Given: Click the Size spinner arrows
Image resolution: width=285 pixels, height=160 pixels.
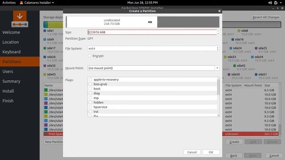Looking at the screenshot, I should [x=218, y=32].
